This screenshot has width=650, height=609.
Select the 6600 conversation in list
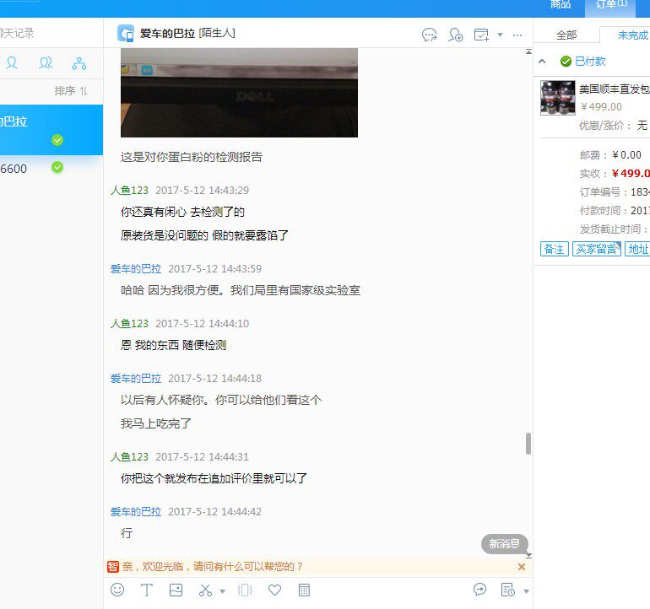(x=51, y=168)
